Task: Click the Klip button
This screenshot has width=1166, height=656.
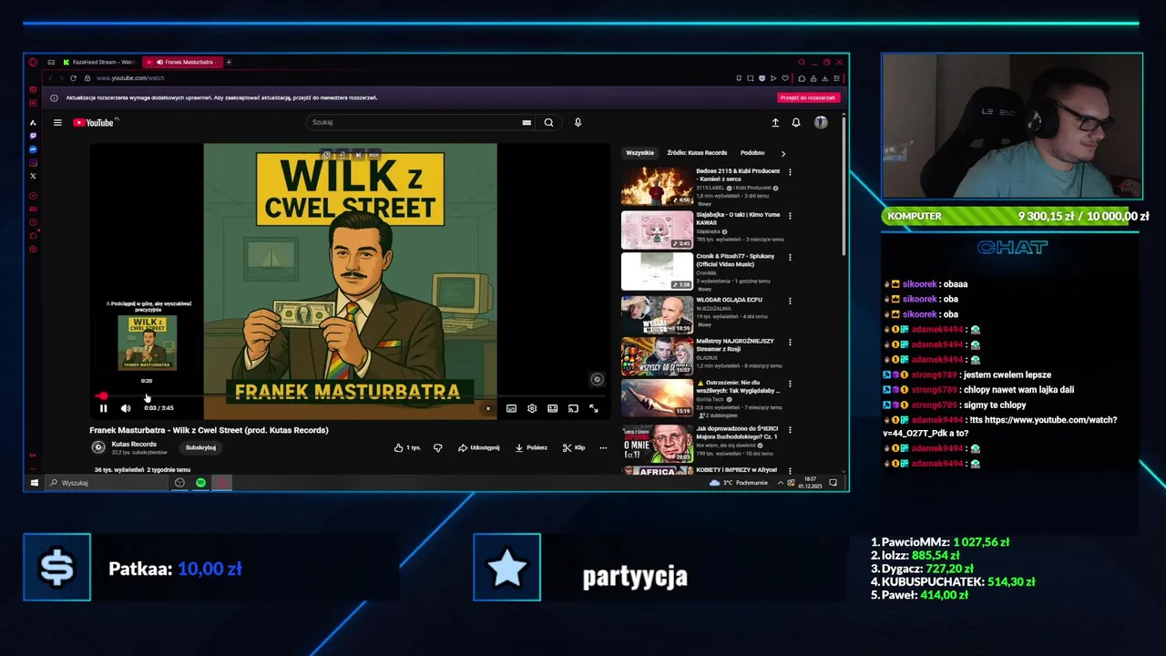Action: [x=574, y=447]
